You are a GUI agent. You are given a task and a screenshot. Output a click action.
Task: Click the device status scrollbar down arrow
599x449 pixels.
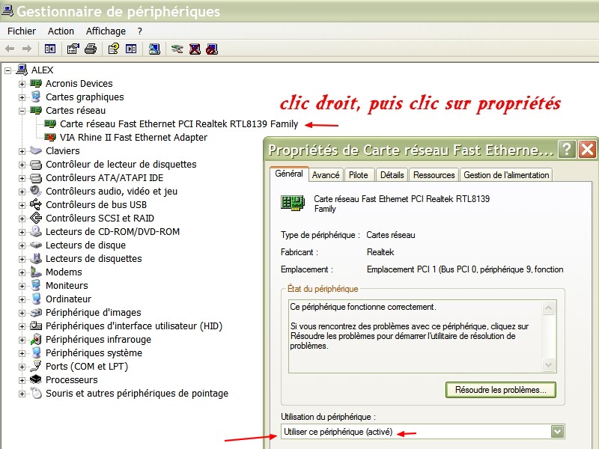pyautogui.click(x=550, y=364)
